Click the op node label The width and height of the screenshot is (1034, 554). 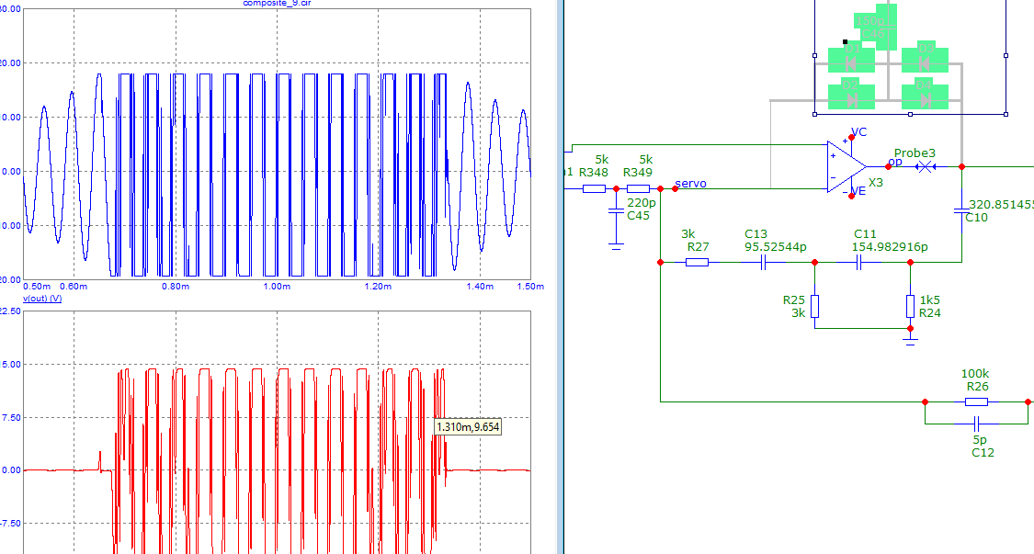pos(895,162)
